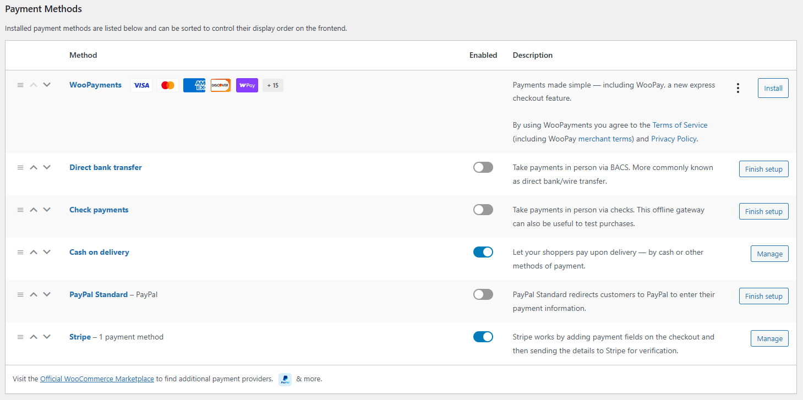
Task: Click the Enabled column header
Action: [483, 55]
